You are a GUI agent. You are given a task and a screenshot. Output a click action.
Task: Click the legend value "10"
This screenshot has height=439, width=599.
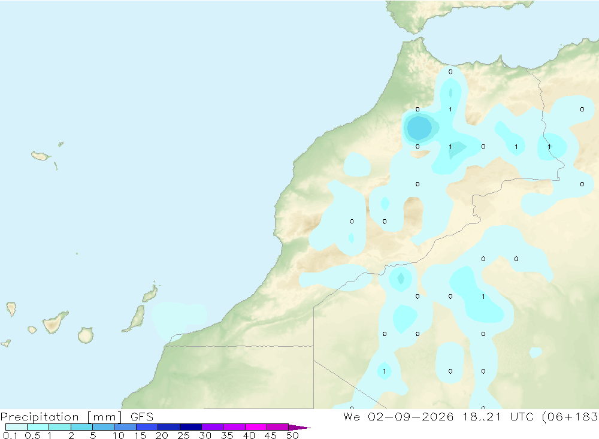[x=119, y=435]
